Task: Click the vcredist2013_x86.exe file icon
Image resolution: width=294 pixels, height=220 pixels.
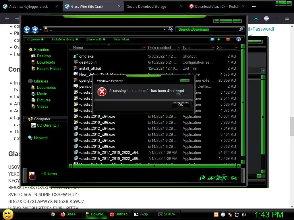Action: tap(76, 146)
